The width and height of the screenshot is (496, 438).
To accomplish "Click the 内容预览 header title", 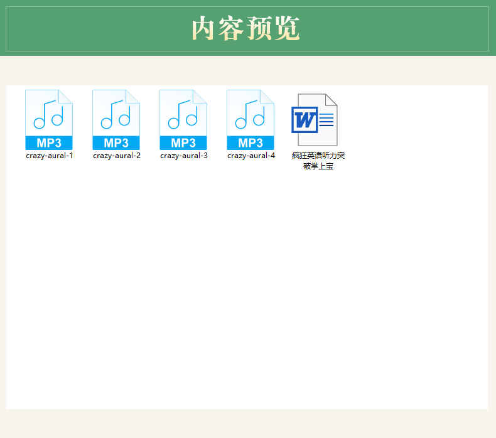I will point(245,28).
